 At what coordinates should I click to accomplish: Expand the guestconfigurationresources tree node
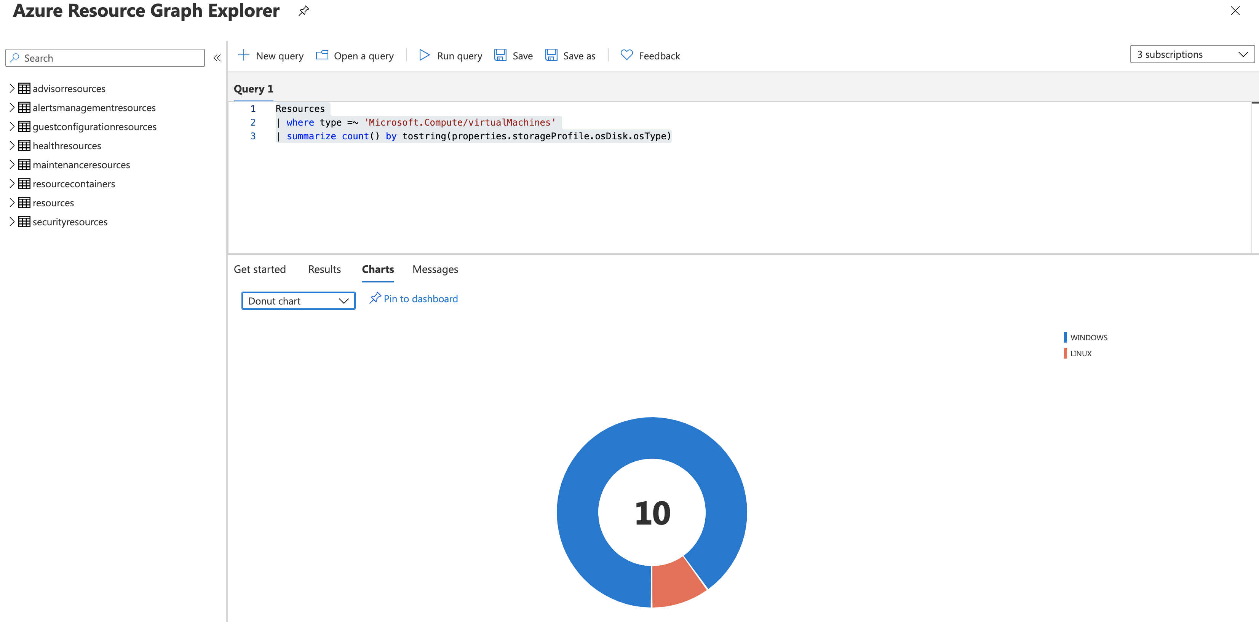coord(12,126)
